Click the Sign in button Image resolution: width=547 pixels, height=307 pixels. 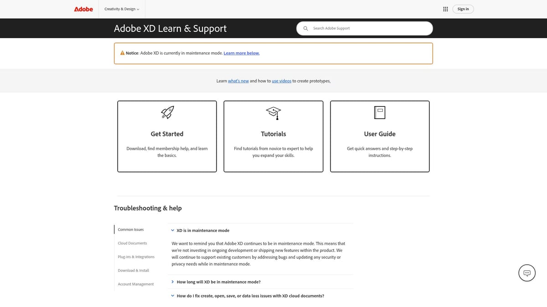tap(463, 9)
